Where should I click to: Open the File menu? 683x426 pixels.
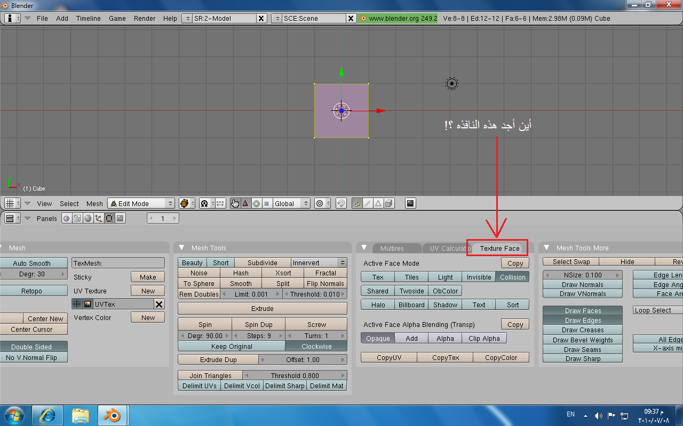click(x=42, y=18)
